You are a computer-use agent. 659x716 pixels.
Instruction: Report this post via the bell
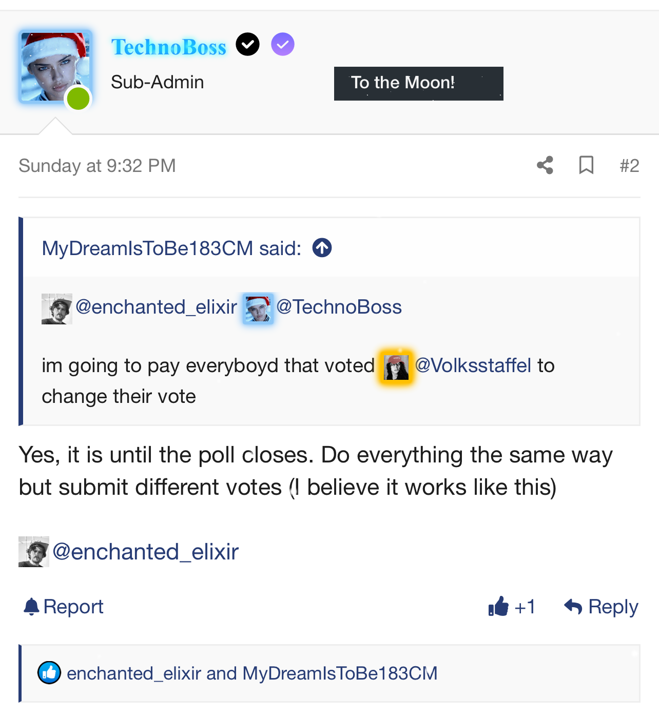[x=64, y=607]
